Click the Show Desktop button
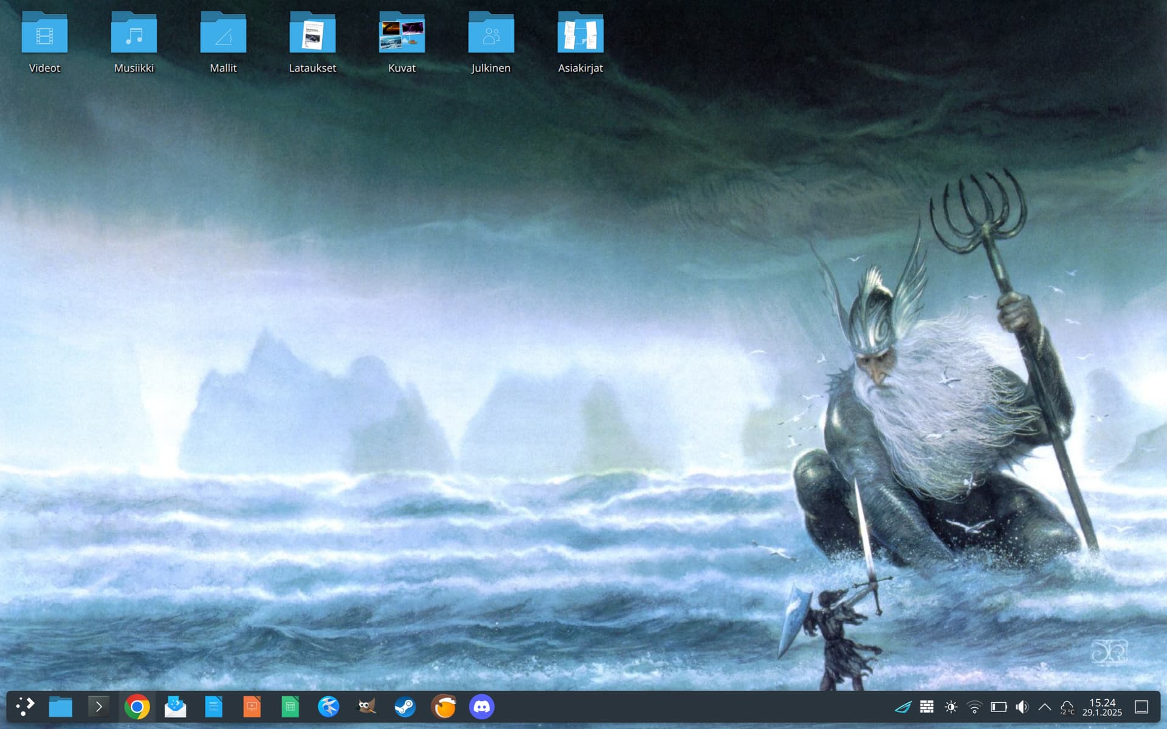The image size is (1167, 729). pyautogui.click(x=1141, y=707)
